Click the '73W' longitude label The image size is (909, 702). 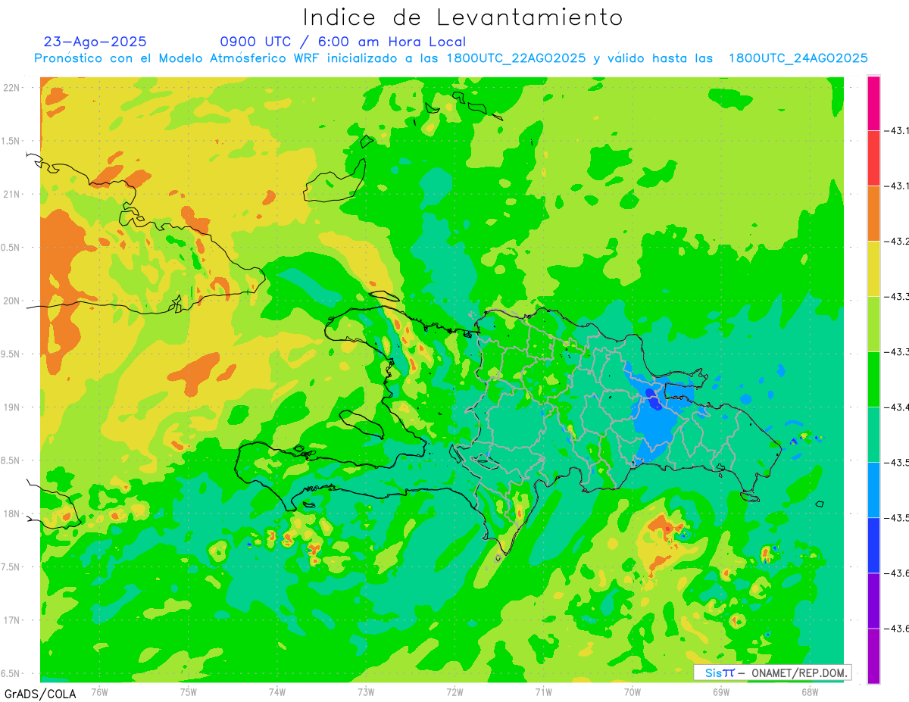click(x=366, y=691)
